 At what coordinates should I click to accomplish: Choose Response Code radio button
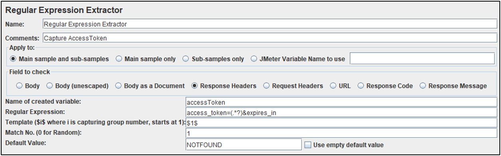[360, 86]
